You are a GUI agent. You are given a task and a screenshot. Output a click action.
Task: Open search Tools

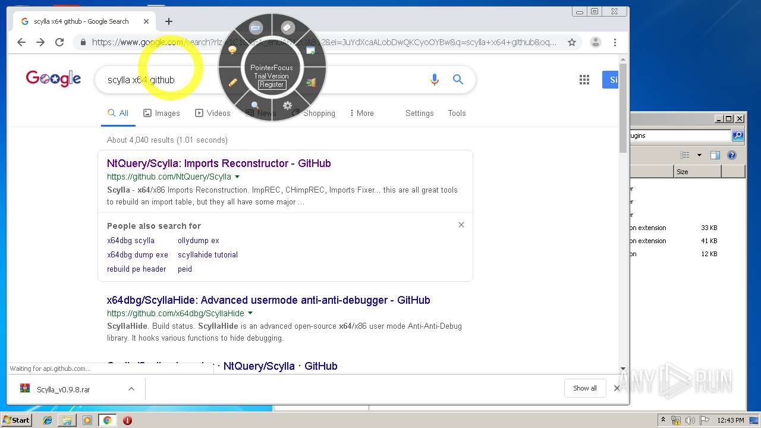(457, 113)
